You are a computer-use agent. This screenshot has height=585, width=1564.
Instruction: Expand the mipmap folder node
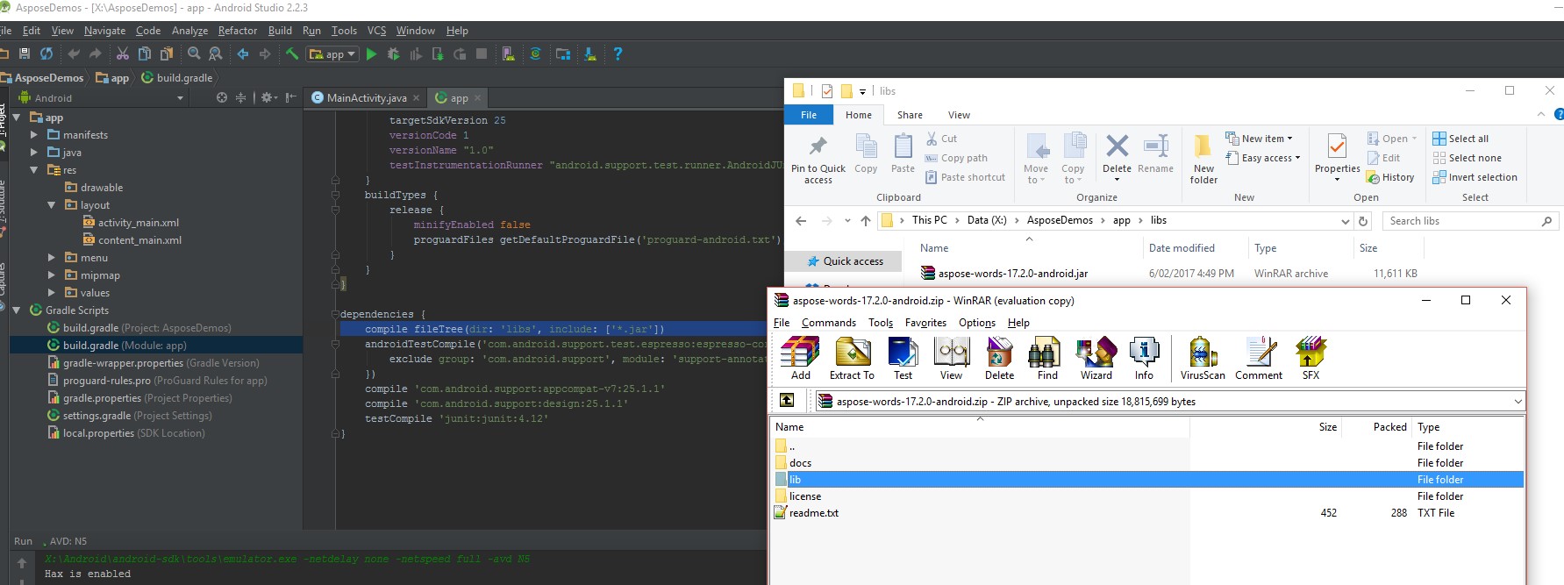coord(52,275)
